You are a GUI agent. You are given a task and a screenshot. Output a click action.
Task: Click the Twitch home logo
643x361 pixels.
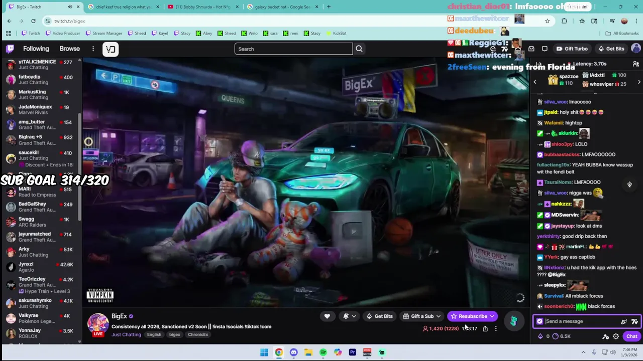[10, 49]
